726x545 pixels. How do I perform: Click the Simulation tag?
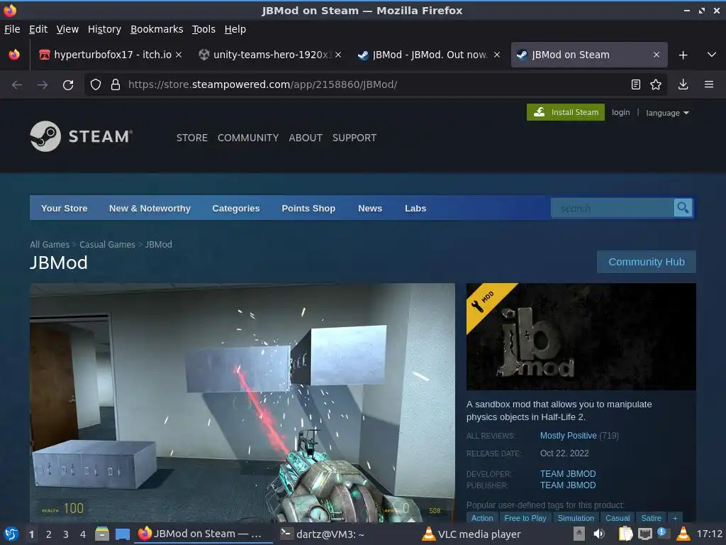pos(576,518)
